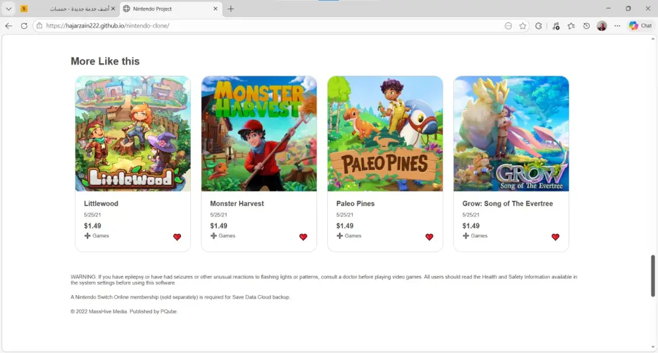Close the Nintendo Project tab
The width and height of the screenshot is (658, 353).
coord(215,9)
